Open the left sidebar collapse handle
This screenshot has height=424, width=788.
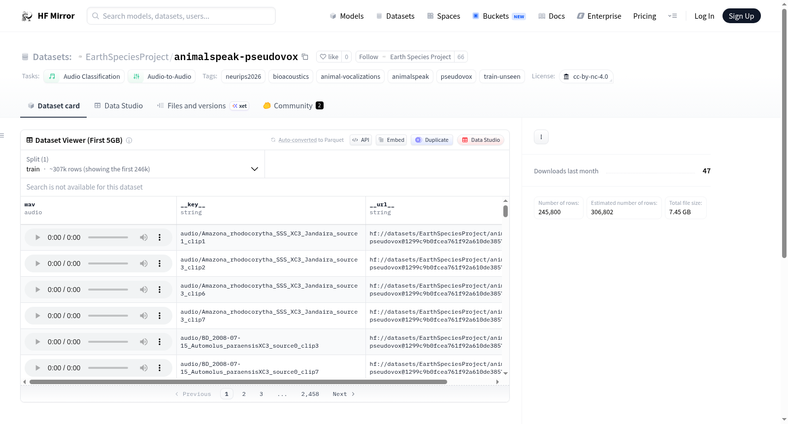click(2, 135)
